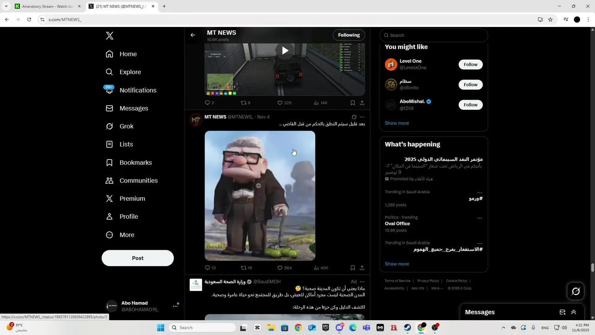Go to Home in sidebar
Screen dimensions: 595x335
coord(121,54)
